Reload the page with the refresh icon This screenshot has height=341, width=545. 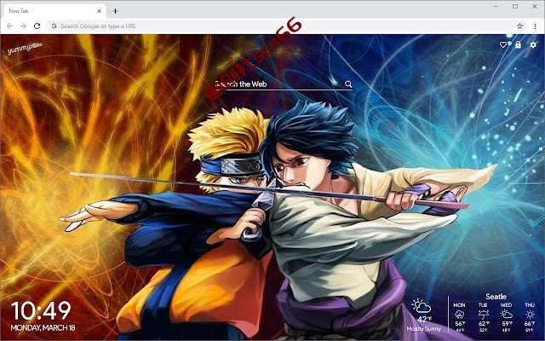pyautogui.click(x=37, y=26)
